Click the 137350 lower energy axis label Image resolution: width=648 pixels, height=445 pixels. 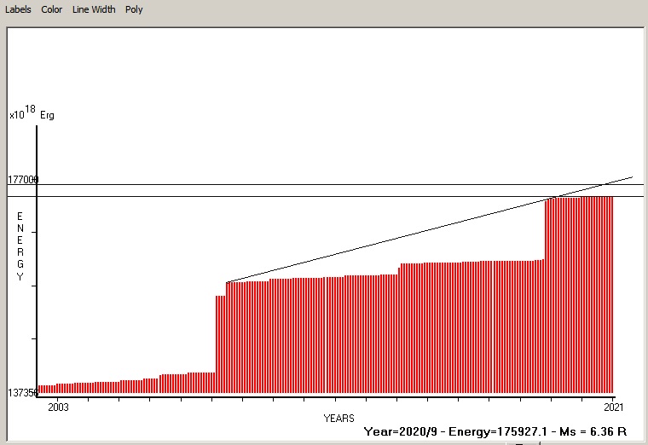pyautogui.click(x=22, y=392)
